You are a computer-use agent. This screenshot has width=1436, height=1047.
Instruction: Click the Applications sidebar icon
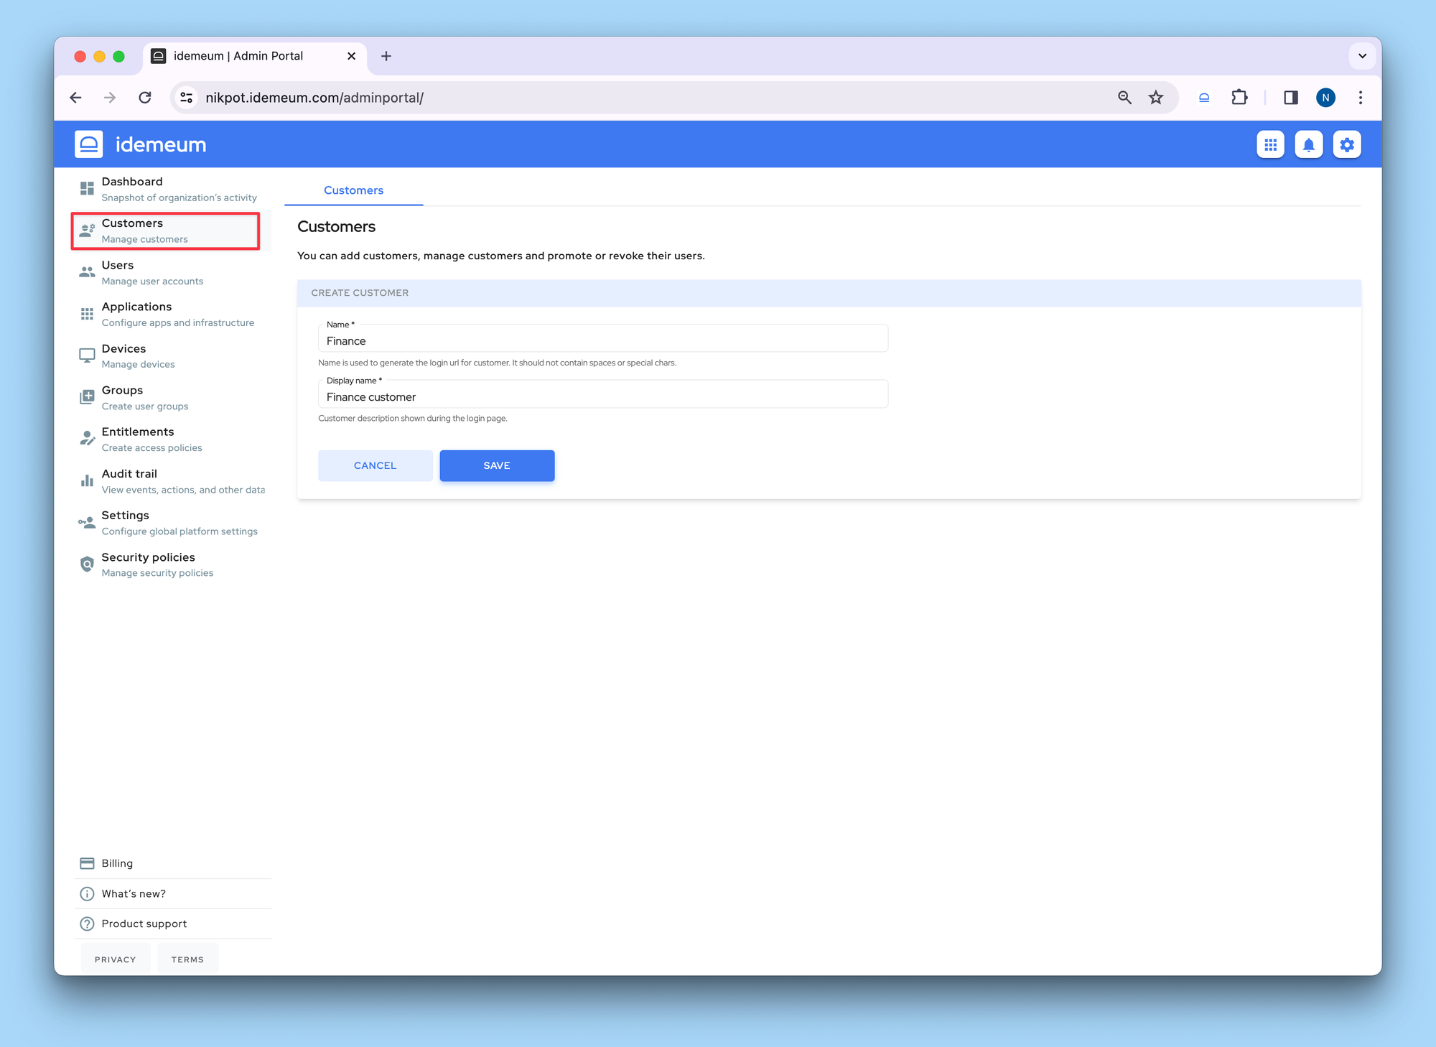tap(87, 313)
